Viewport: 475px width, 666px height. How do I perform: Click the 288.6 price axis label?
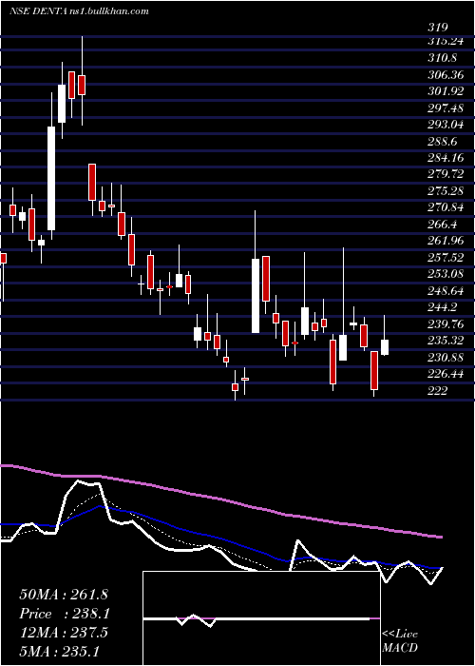(443, 142)
